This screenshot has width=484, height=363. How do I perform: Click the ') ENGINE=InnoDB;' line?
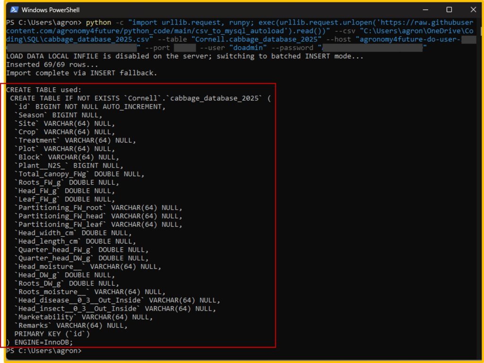40,342
